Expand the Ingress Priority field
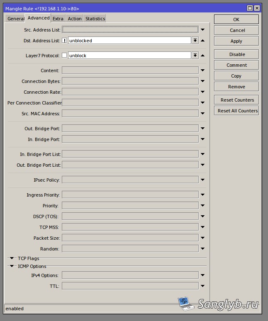This screenshot has height=321, width=268. 203,195
